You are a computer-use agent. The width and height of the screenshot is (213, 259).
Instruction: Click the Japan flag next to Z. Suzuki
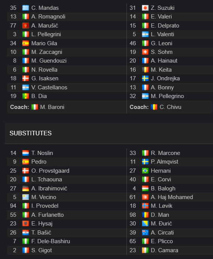[x=145, y=8]
